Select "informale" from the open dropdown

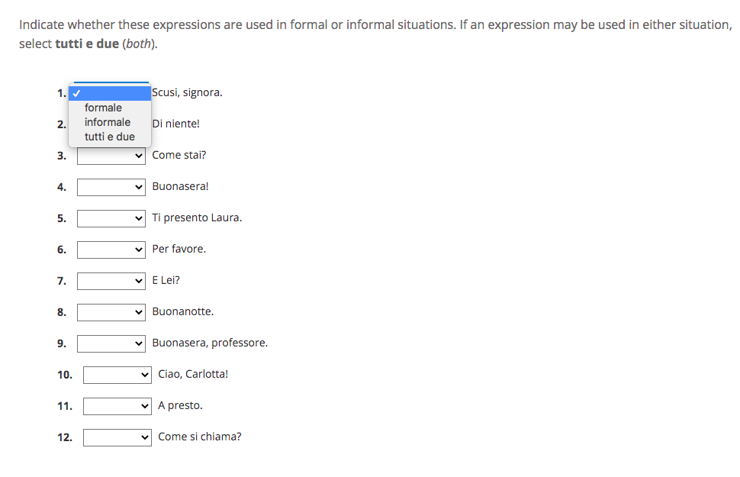[107, 121]
